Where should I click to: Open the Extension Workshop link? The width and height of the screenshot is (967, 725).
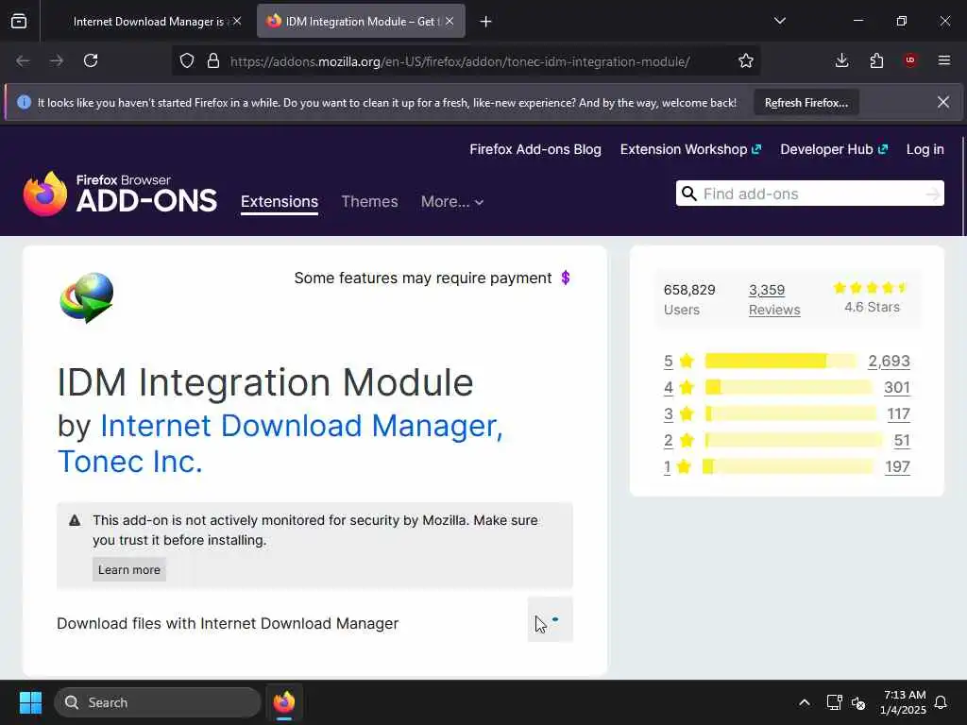click(x=690, y=149)
